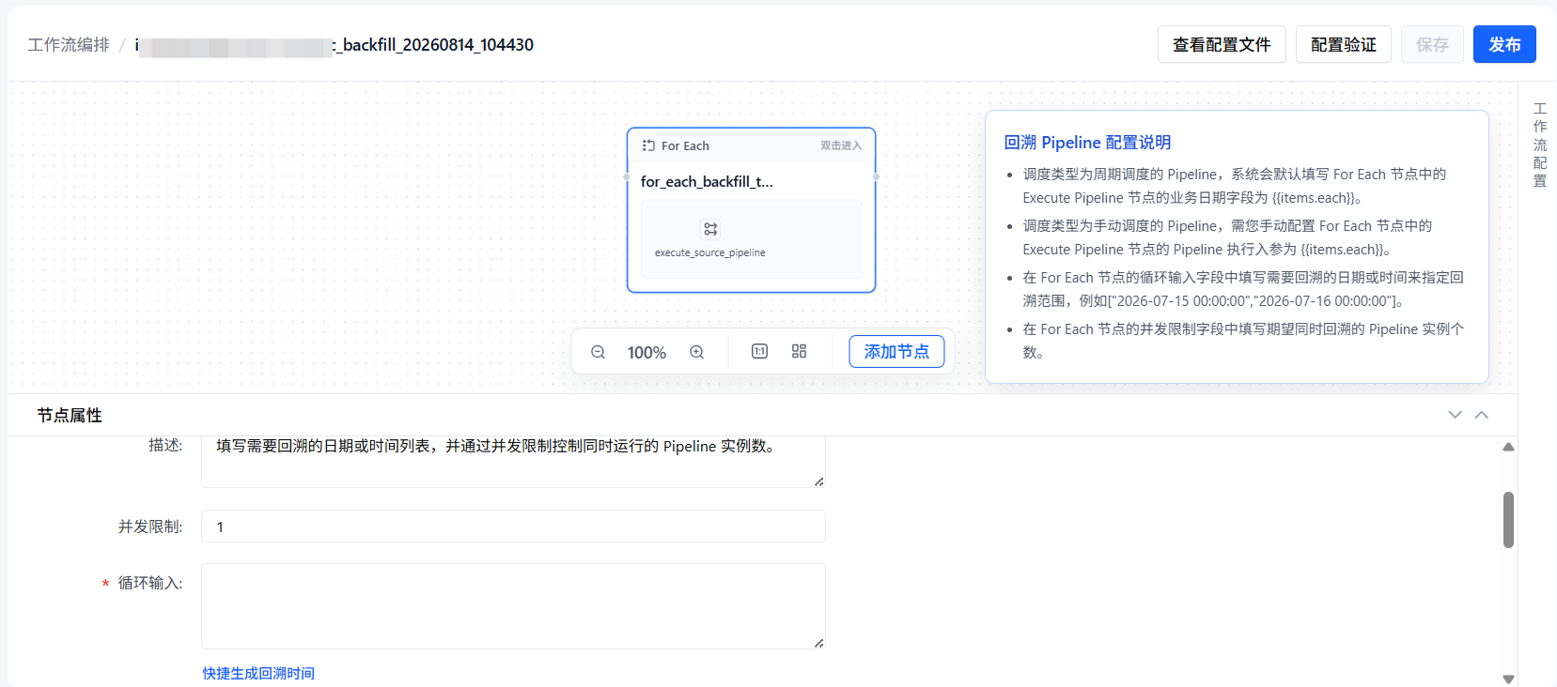
Task: Auto-arrange nodes with the grid layout icon
Action: click(x=799, y=351)
